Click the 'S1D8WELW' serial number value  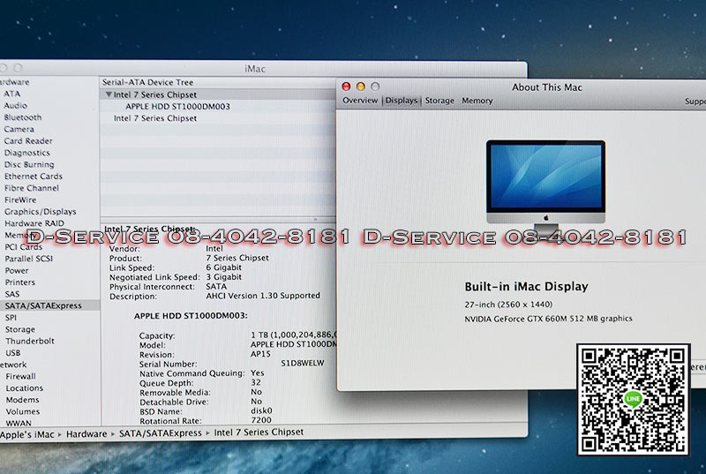tap(303, 364)
